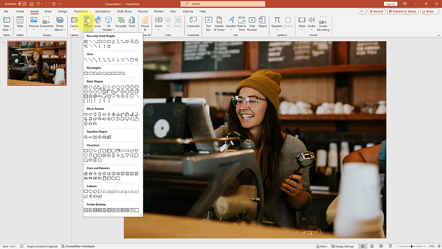Viewport: 442px width, 249px height.
Task: Click the Sign in button
Action: (391, 4)
